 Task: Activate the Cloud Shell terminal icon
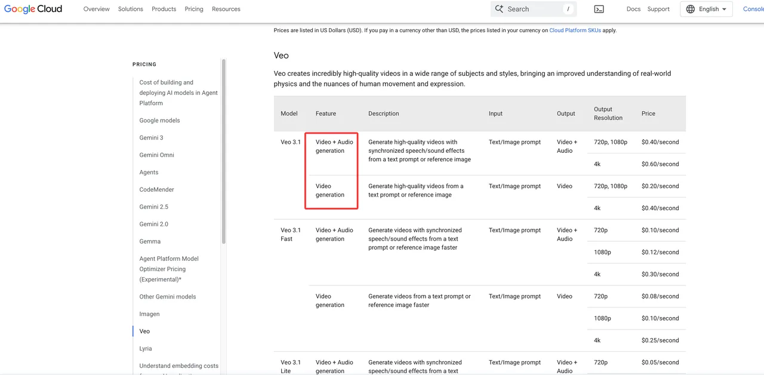pyautogui.click(x=599, y=9)
